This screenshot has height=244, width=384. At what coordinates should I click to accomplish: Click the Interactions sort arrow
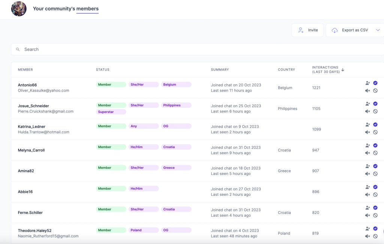click(x=342, y=70)
